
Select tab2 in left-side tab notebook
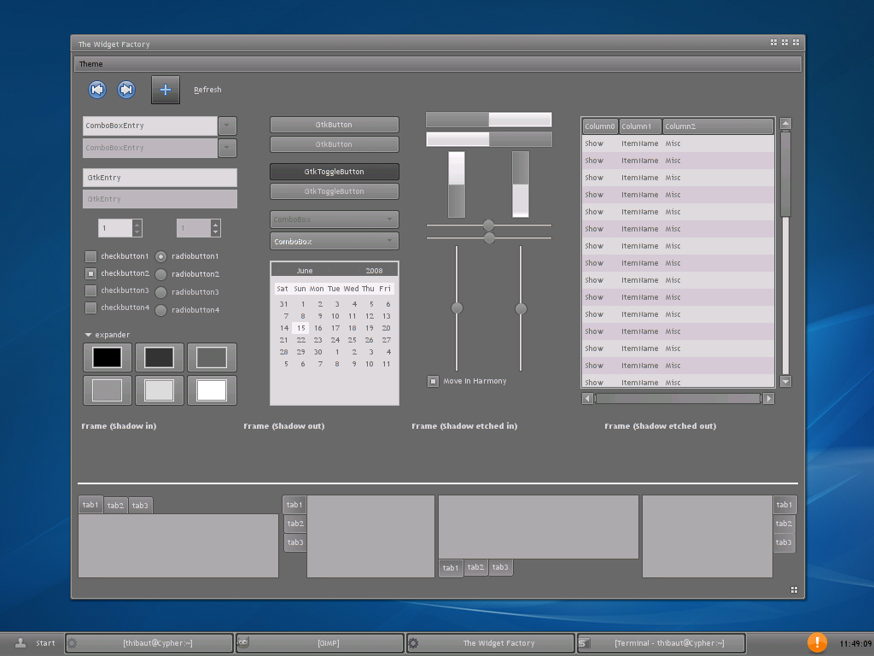(294, 524)
